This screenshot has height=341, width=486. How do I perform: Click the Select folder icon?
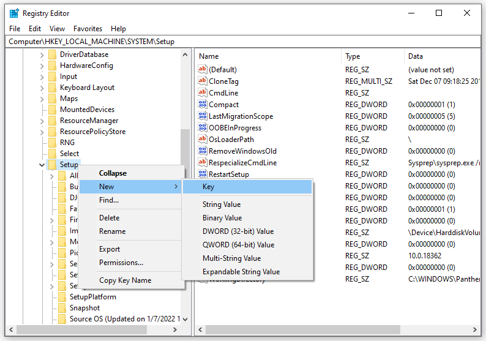click(53, 154)
